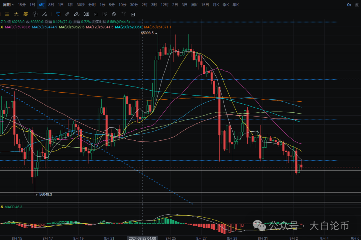Screen dimensions: 361x240
Task: Click the 8月 27 date axis label
Action: pos(202,238)
